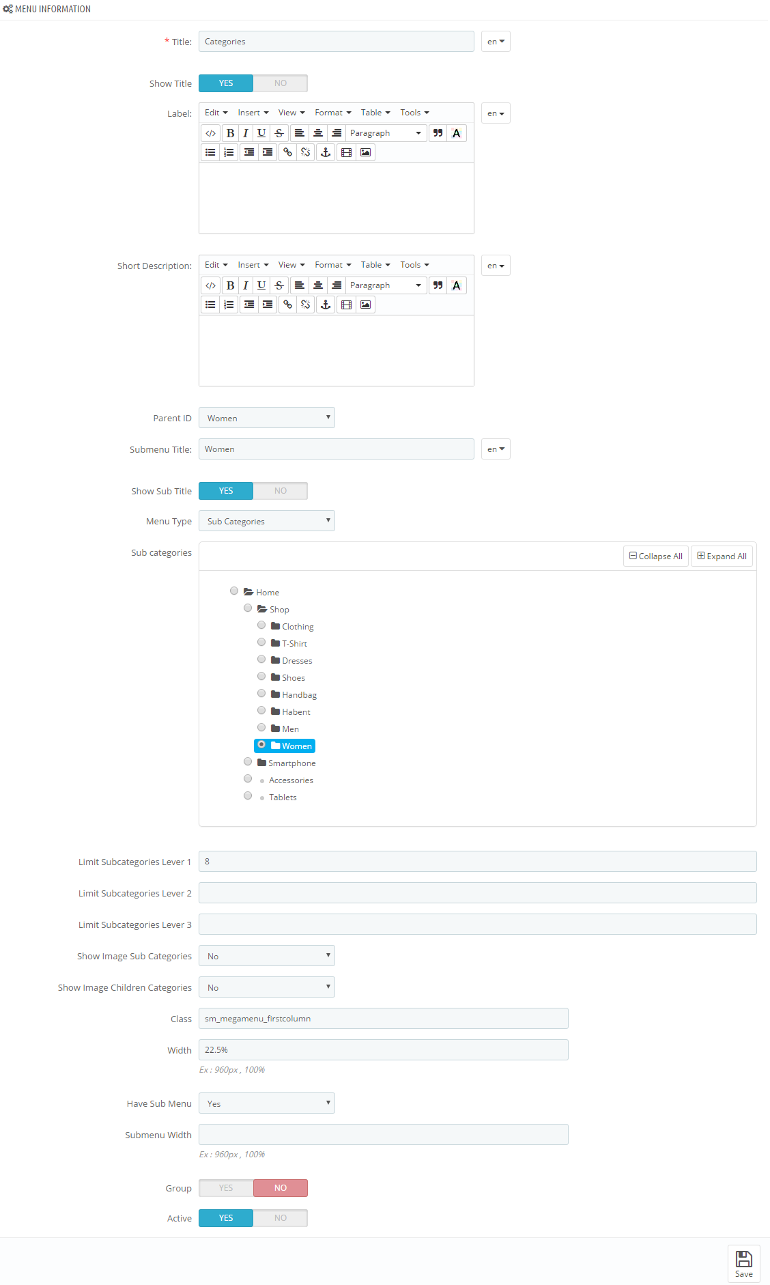
Task: Click the Submenu Width input field
Action: pyautogui.click(x=384, y=1135)
